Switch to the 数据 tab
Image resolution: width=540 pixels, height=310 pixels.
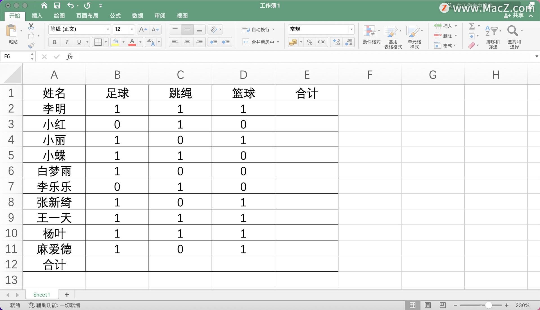138,16
